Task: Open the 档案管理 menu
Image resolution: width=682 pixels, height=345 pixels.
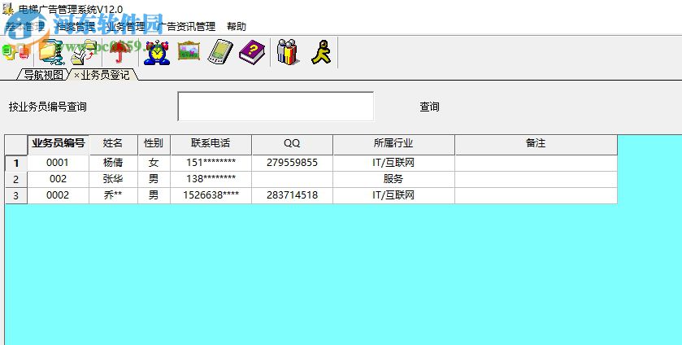Action: click(x=76, y=27)
